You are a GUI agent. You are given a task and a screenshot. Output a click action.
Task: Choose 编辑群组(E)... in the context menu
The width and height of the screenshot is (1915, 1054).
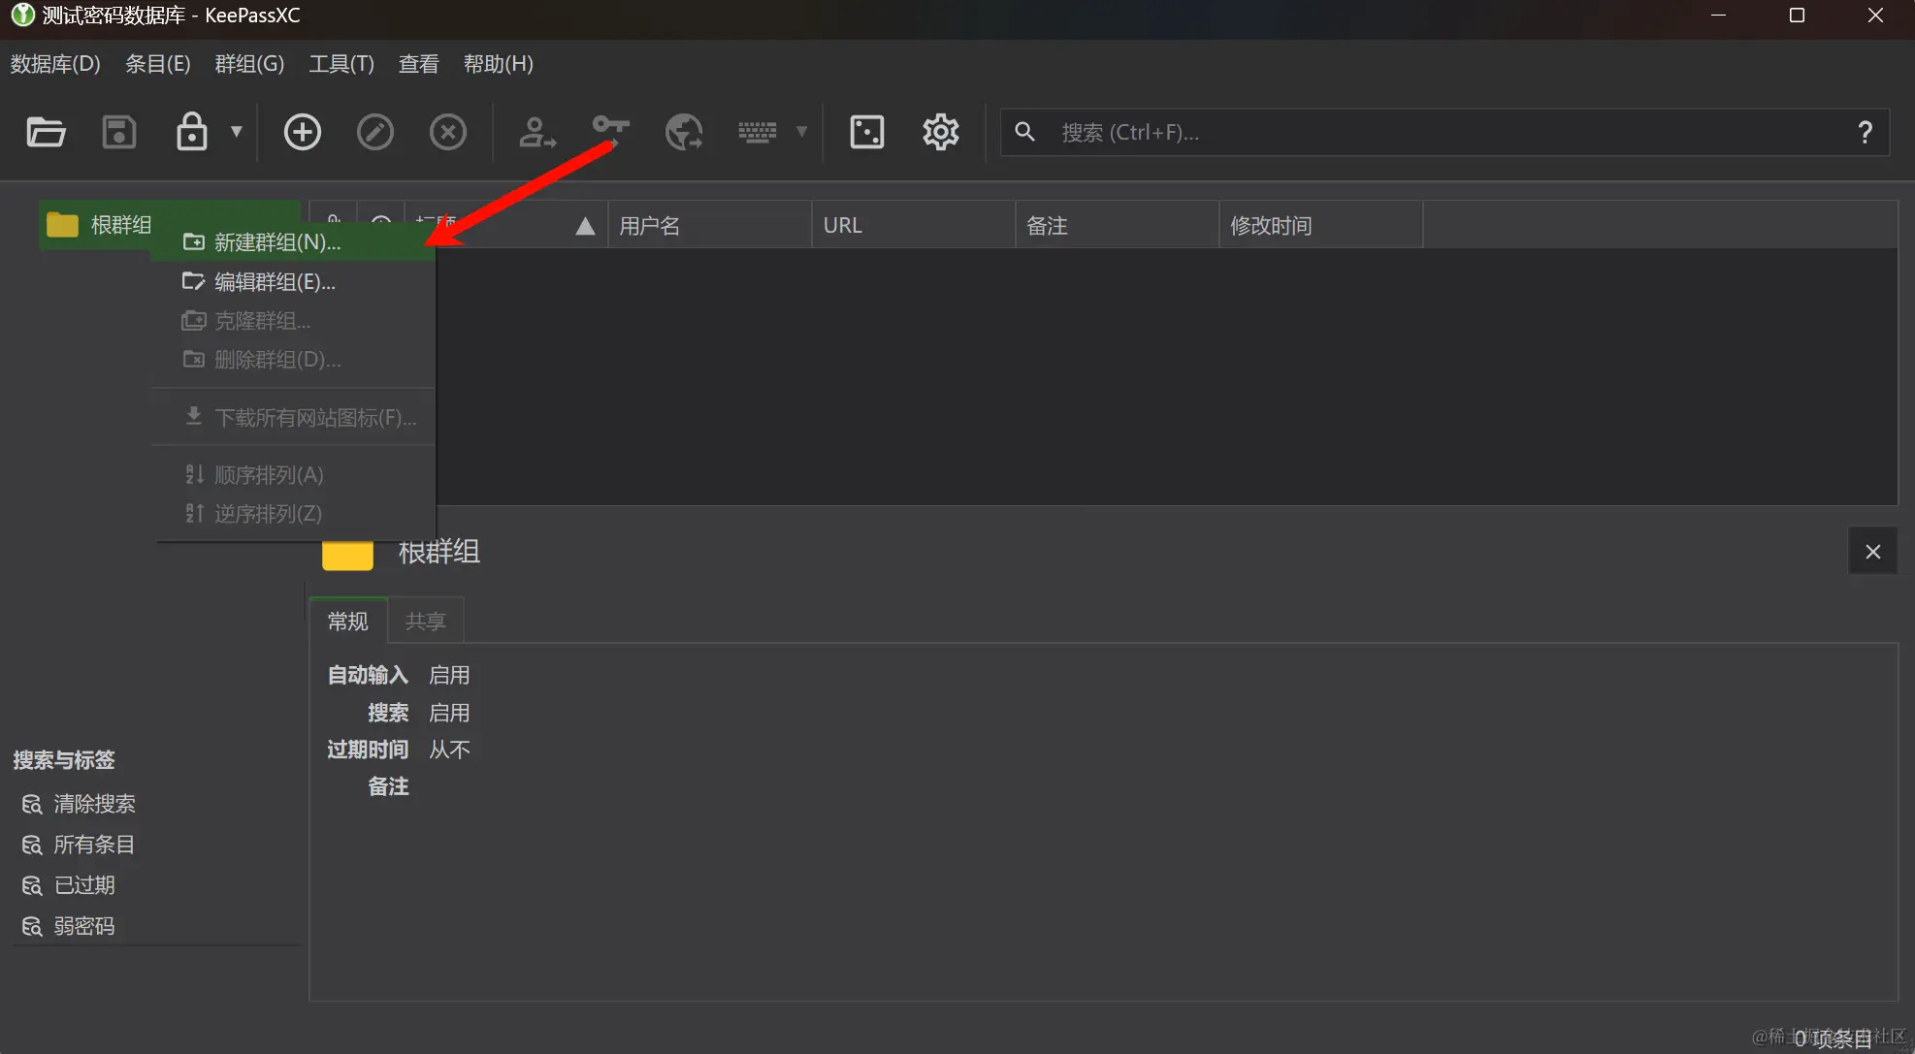(275, 282)
